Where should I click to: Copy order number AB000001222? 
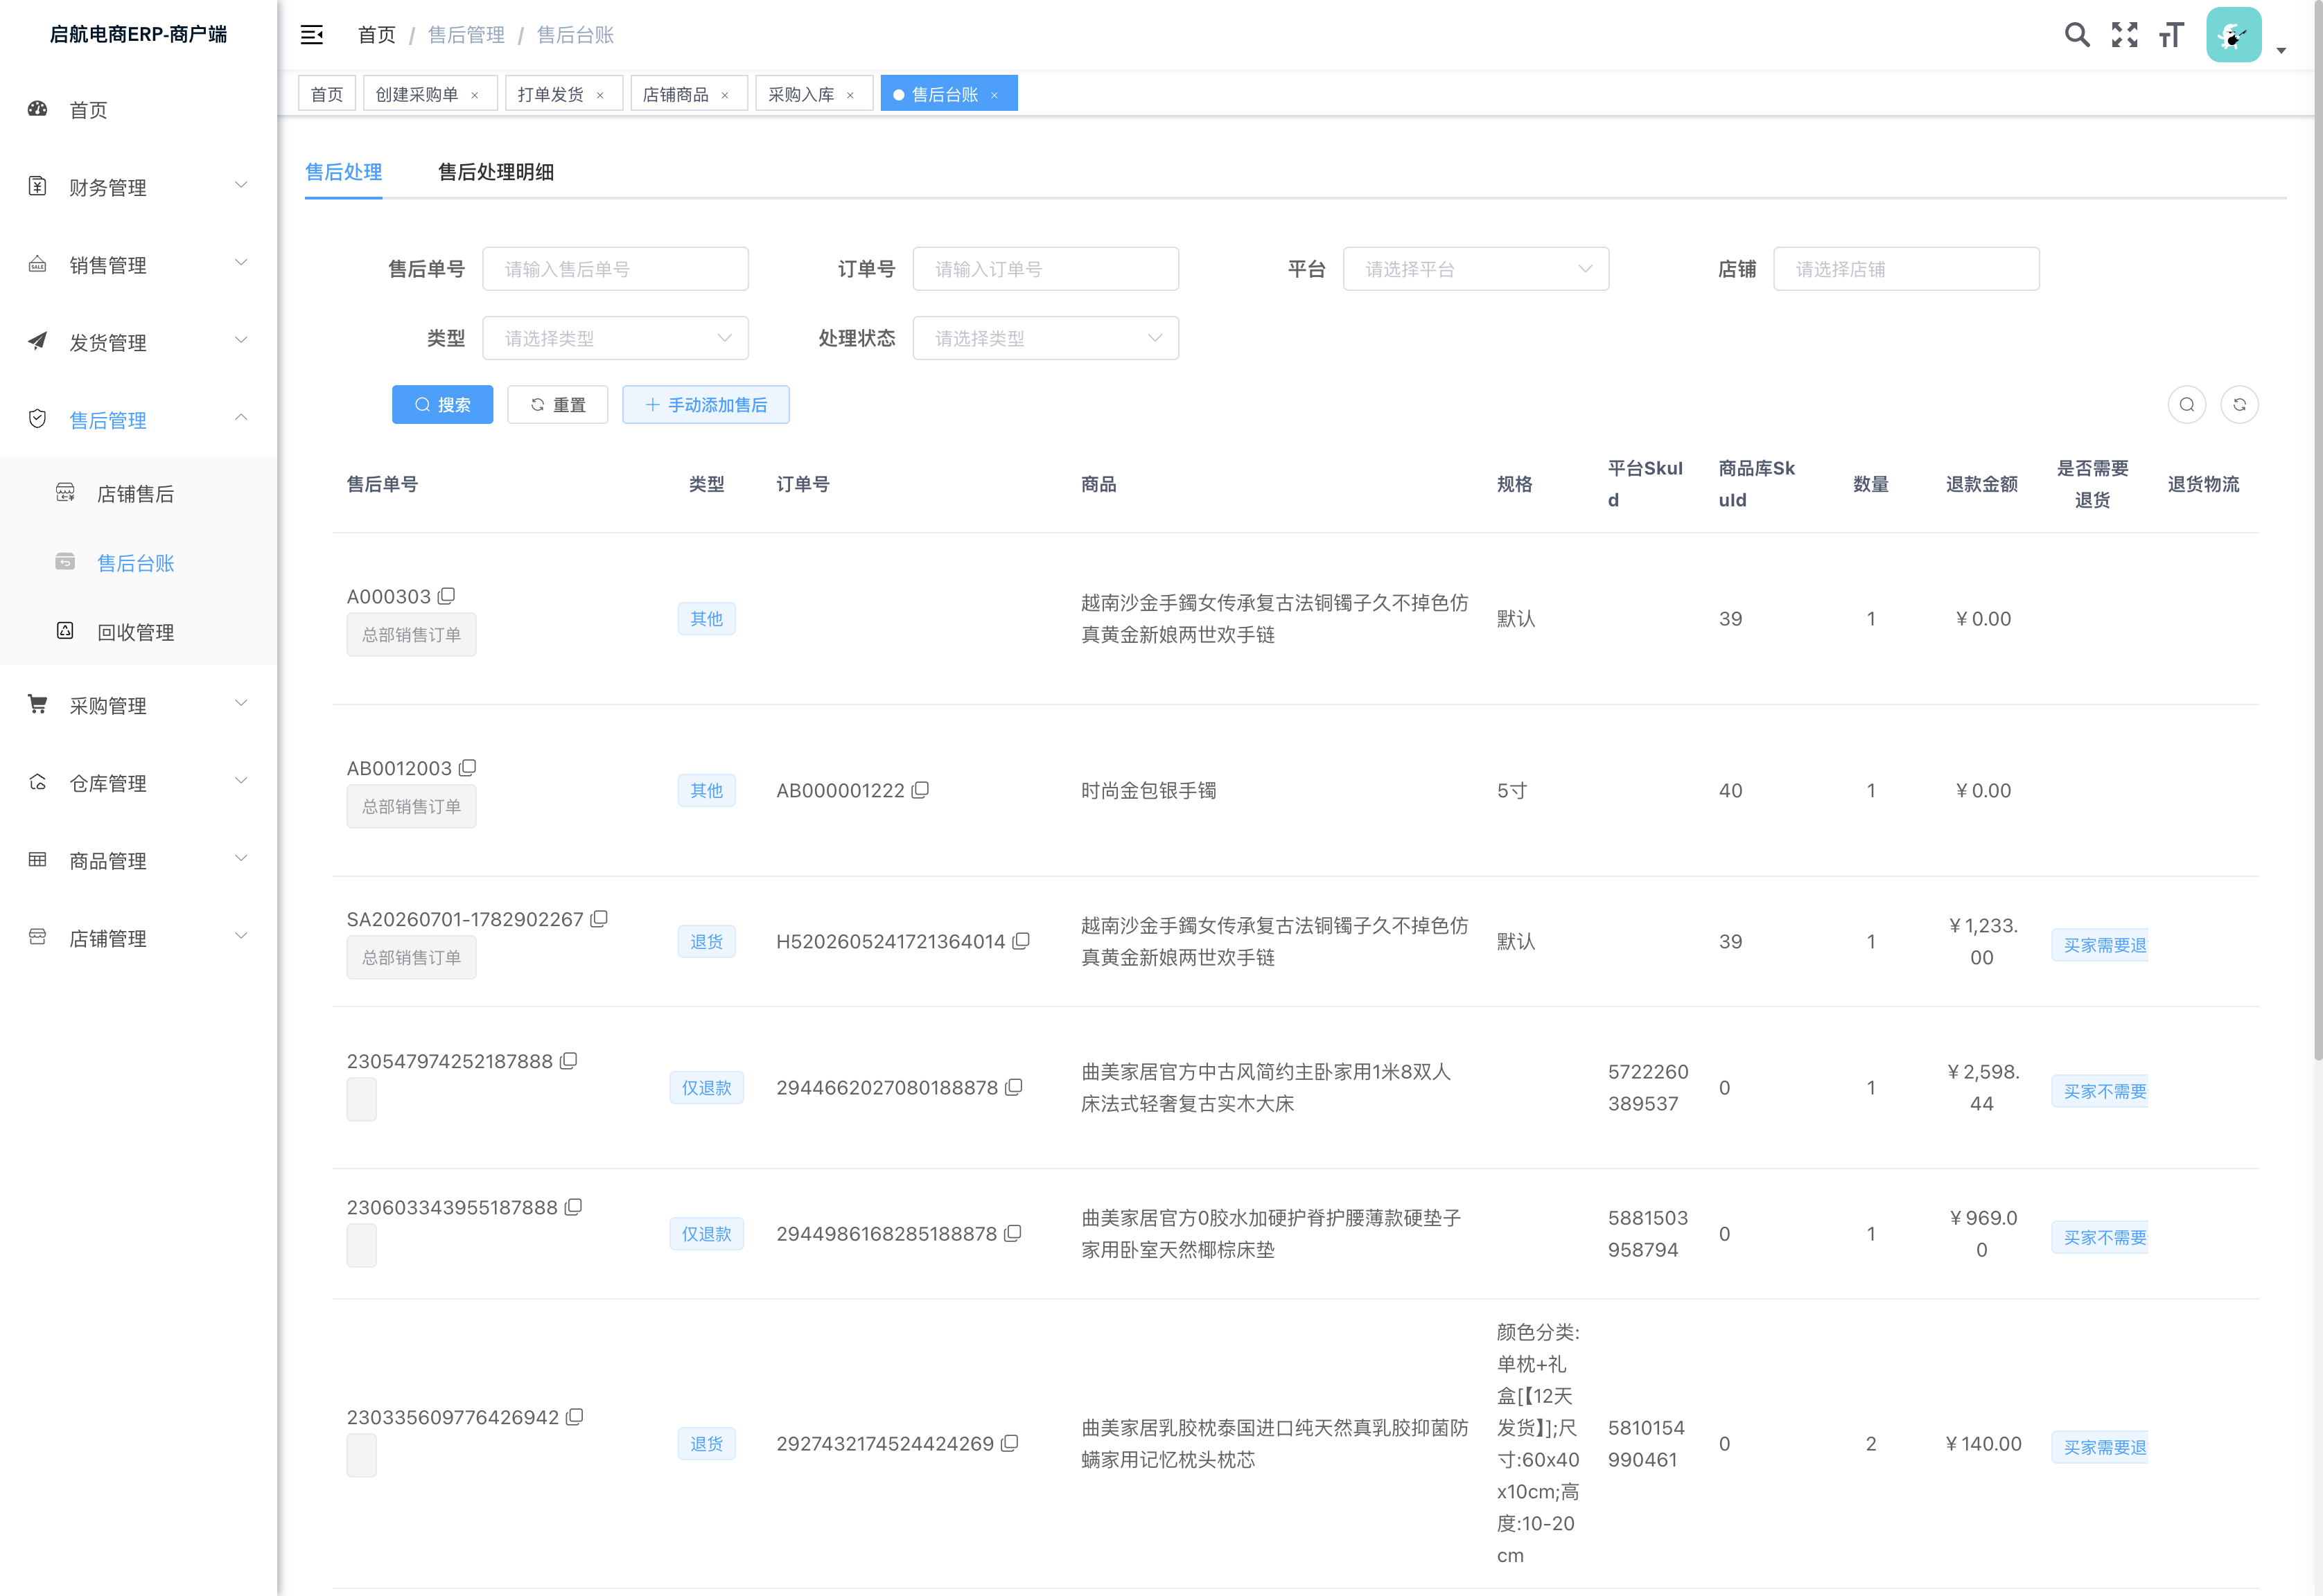(920, 790)
